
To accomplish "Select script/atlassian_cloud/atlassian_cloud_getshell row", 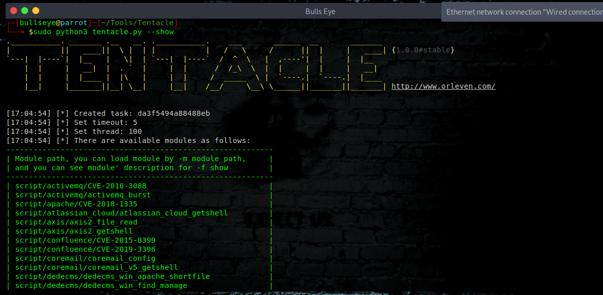I will coord(121,213).
